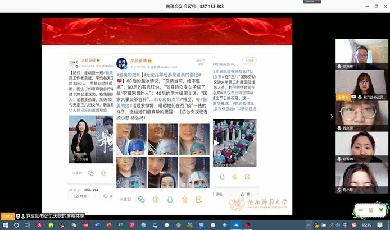Click green mic icon on host's video tile
Image resolution: width=390 pixels, height=230 pixels.
point(360,97)
